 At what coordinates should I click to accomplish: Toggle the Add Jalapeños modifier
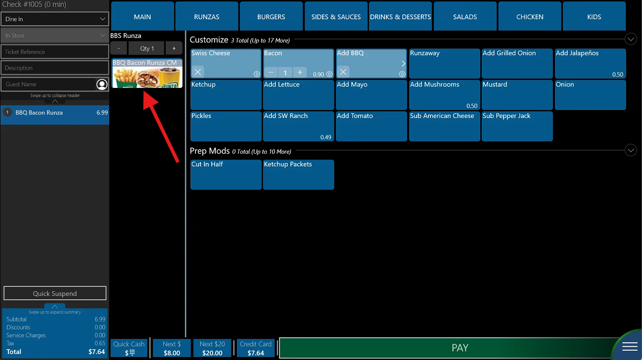pos(590,64)
